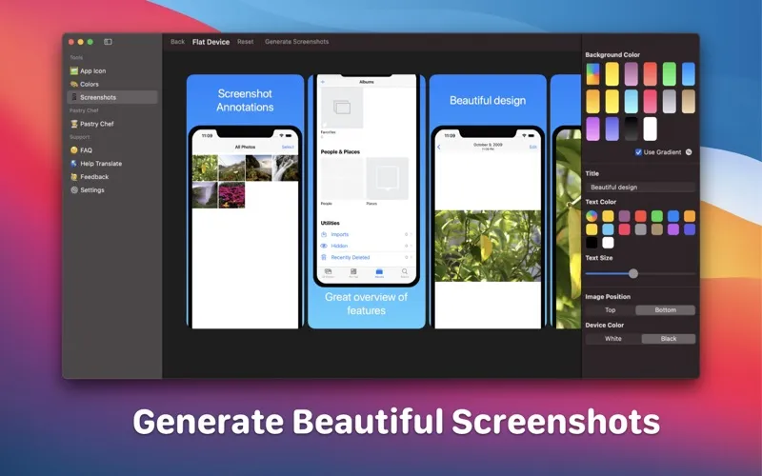Click the Recently Deleted trash icon

[x=324, y=257]
